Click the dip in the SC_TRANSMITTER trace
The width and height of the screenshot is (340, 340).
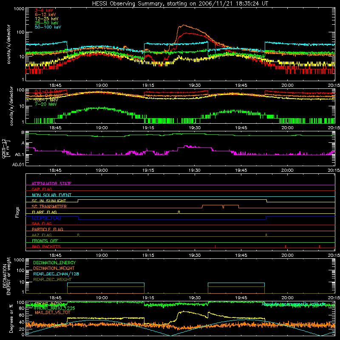click(x=224, y=207)
